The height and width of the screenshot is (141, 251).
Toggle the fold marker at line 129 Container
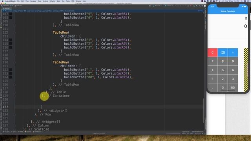point(15,96)
